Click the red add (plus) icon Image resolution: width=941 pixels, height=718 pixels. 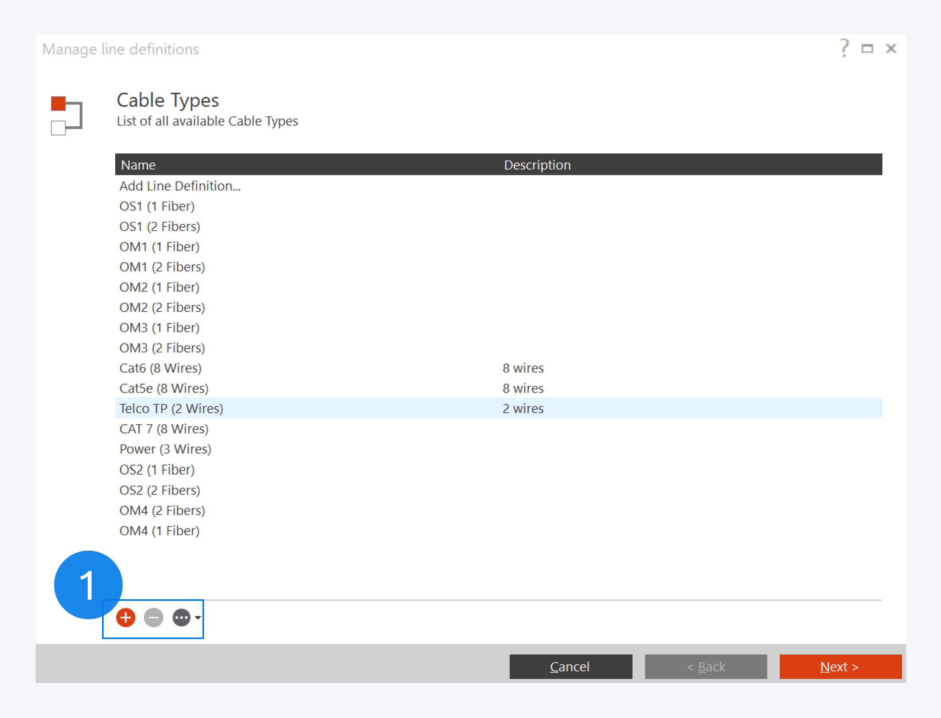click(x=126, y=618)
